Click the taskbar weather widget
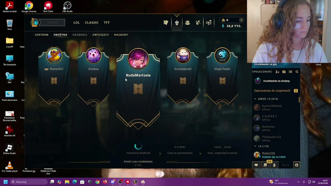This screenshot has height=186, width=331. coord(279,182)
